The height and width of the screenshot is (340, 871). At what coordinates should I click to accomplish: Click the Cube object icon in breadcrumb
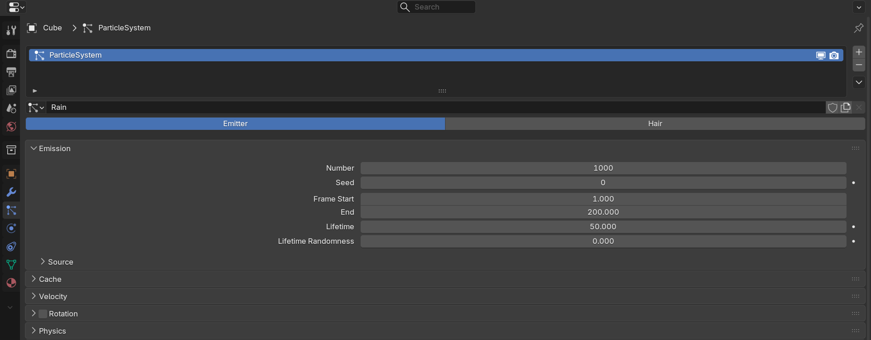(x=32, y=28)
